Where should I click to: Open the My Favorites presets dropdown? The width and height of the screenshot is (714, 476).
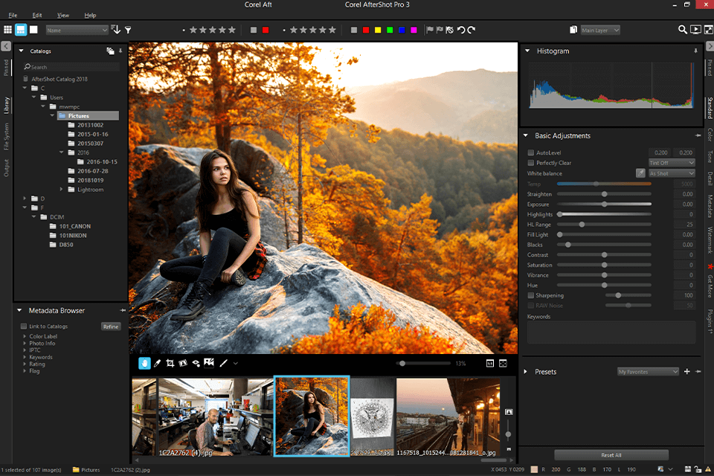pyautogui.click(x=648, y=372)
